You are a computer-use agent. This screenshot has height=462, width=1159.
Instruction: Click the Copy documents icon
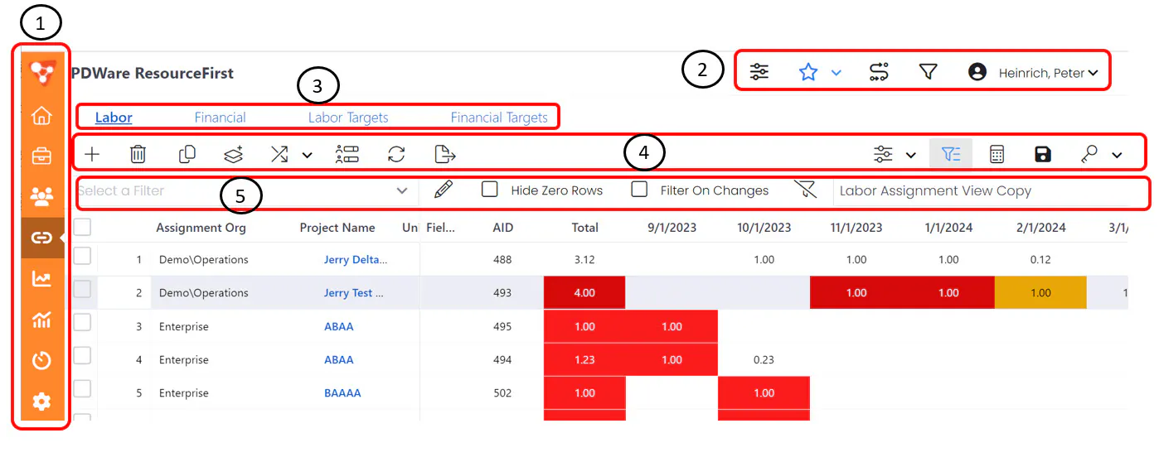tap(187, 154)
